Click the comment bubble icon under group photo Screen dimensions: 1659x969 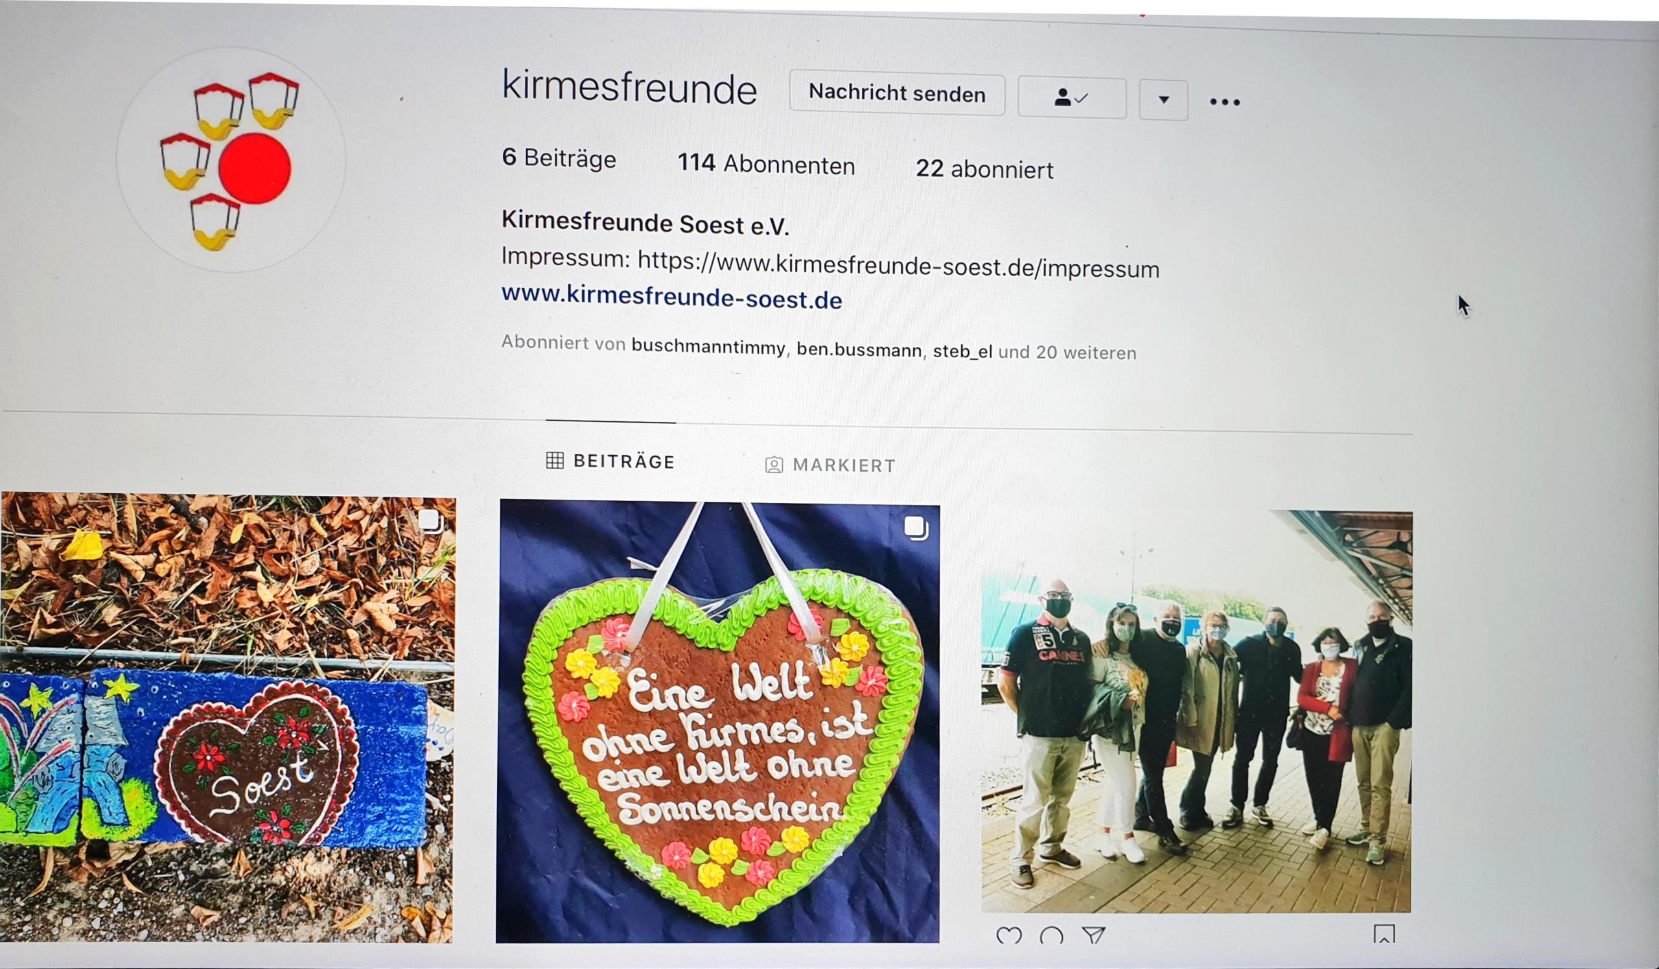pos(1050,935)
